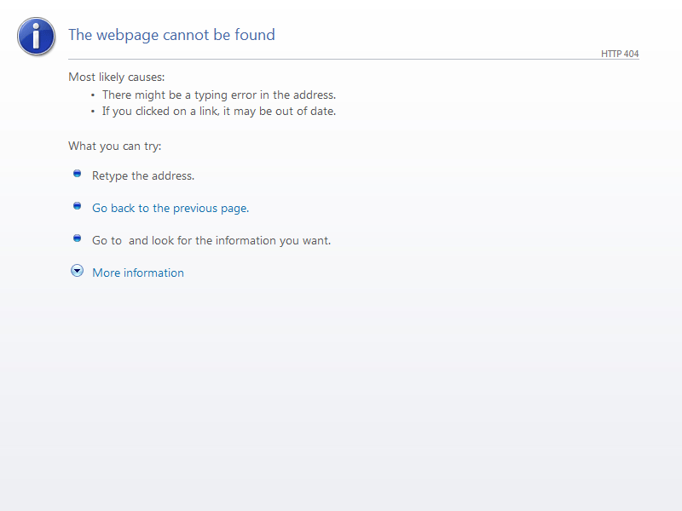The image size is (682, 511).
Task: Go back to the previous page
Action: [170, 208]
